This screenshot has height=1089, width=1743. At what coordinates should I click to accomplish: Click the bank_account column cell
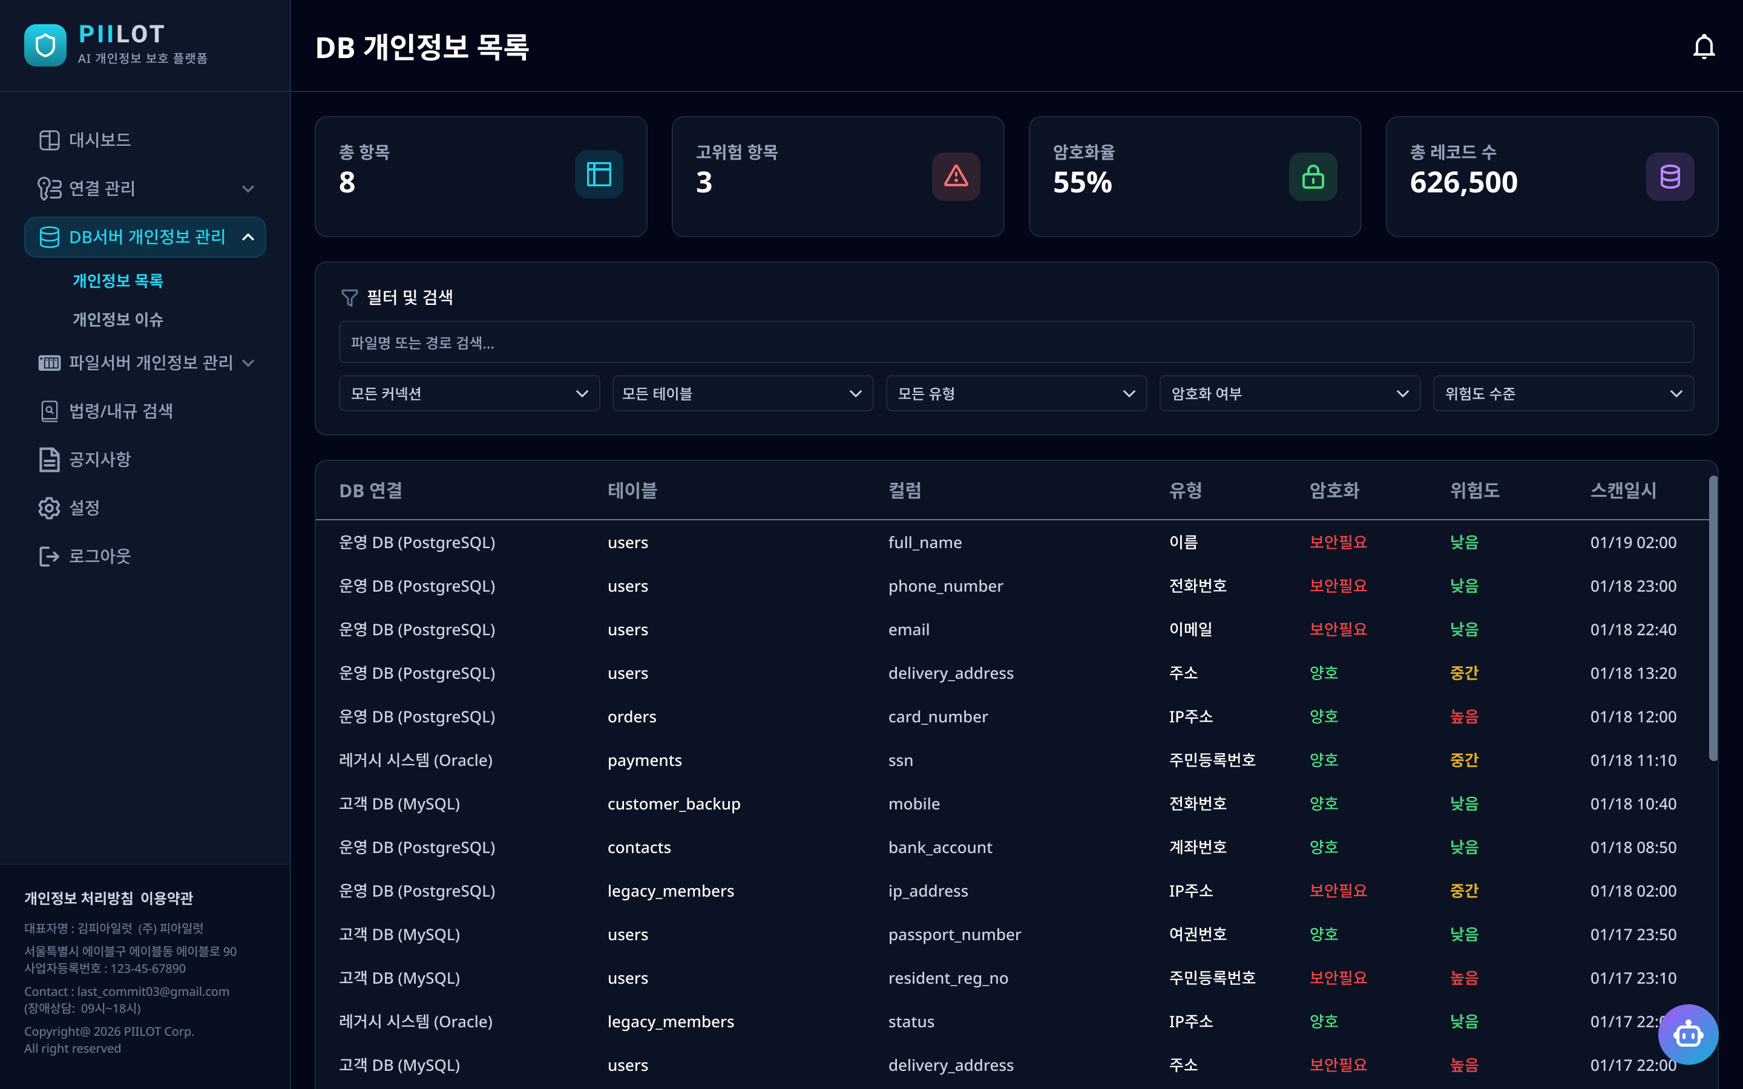(x=940, y=848)
